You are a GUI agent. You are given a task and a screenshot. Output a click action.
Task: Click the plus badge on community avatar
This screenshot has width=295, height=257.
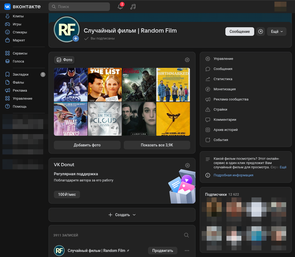(76, 39)
